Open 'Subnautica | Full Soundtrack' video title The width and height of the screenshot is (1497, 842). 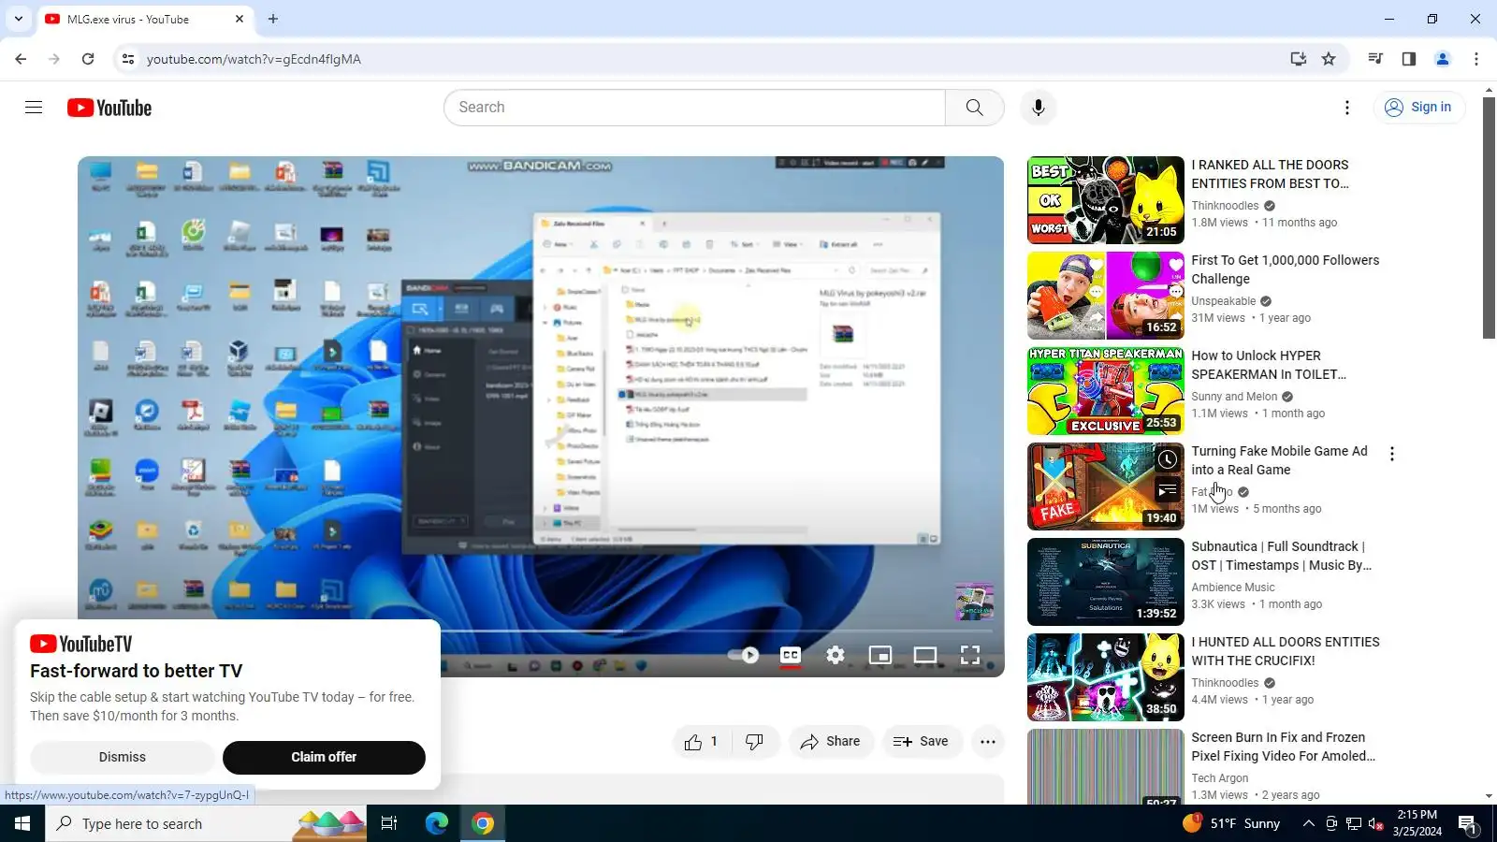click(1281, 556)
